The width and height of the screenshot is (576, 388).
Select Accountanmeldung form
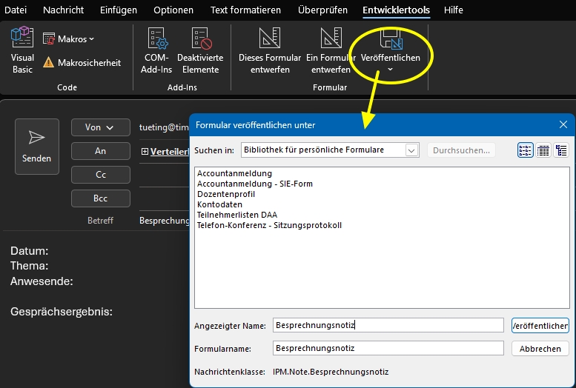coord(234,173)
